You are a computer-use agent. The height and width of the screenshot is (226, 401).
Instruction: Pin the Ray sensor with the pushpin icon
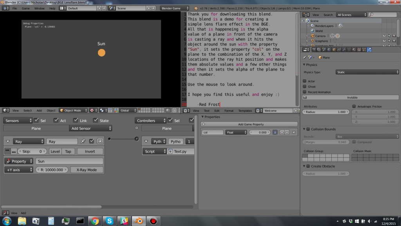83,141
